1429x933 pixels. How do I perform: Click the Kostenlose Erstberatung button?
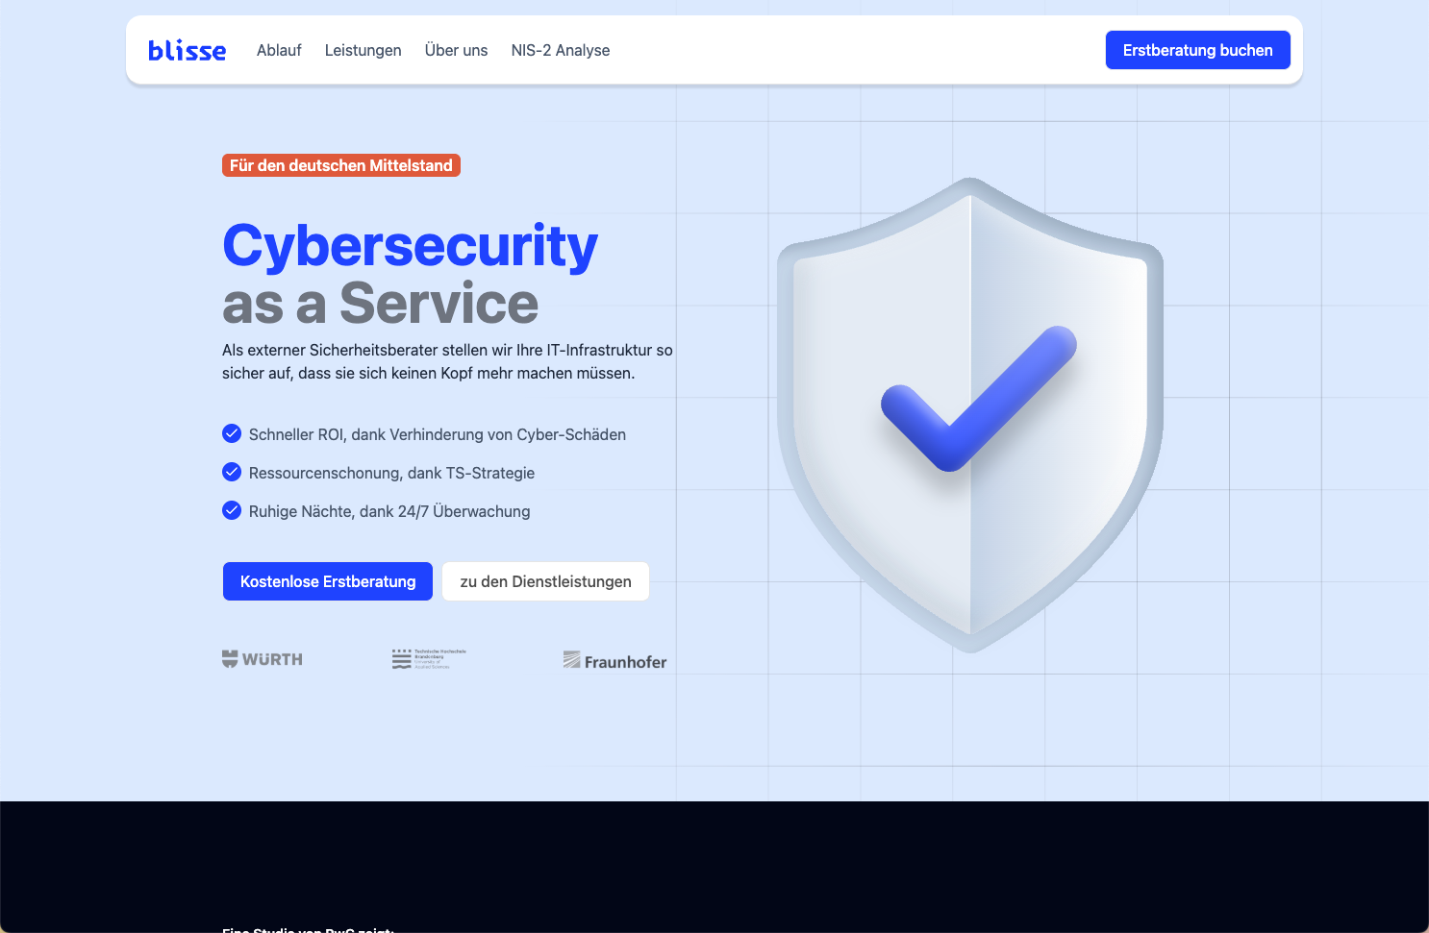(328, 581)
